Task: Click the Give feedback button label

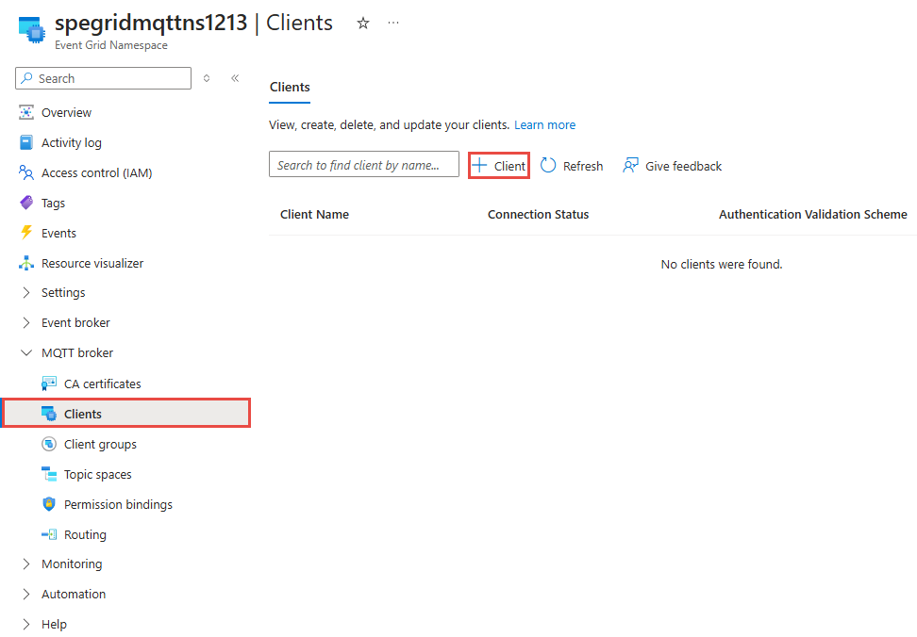Action: (683, 167)
